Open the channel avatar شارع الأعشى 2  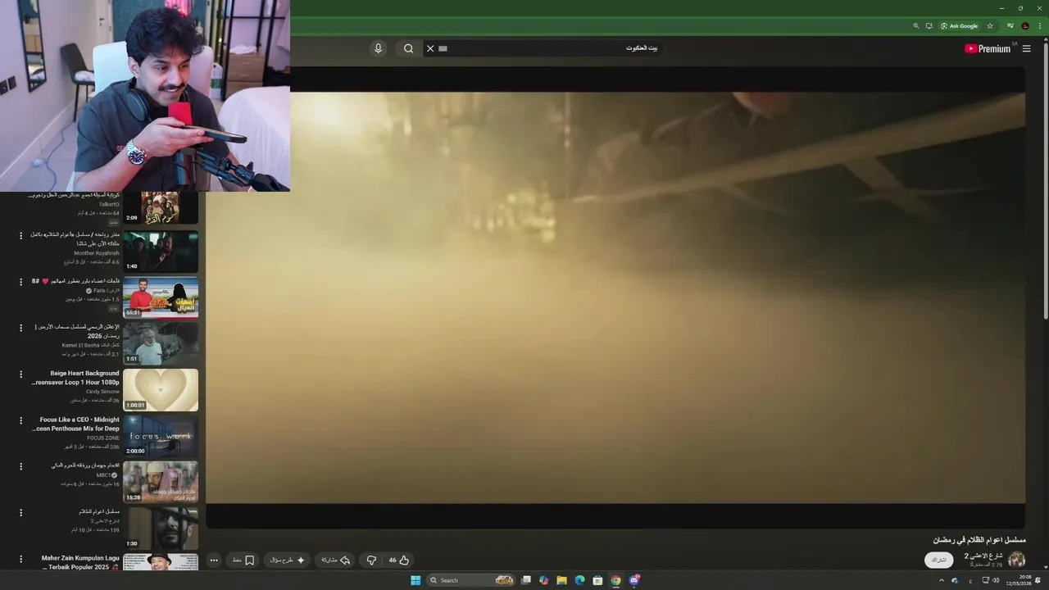[x=1017, y=560]
